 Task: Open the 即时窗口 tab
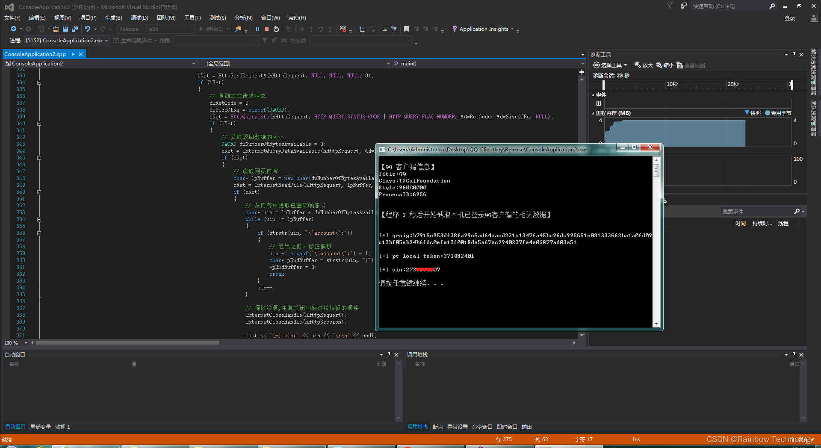[x=507, y=427]
